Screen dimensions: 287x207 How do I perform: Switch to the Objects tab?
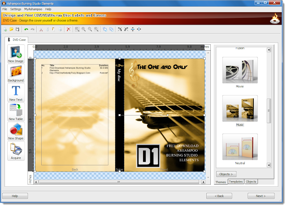pyautogui.click(x=251, y=181)
